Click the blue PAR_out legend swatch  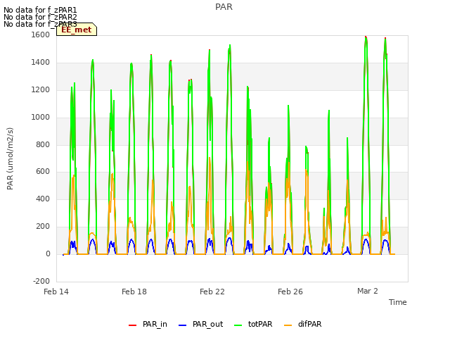(183, 325)
